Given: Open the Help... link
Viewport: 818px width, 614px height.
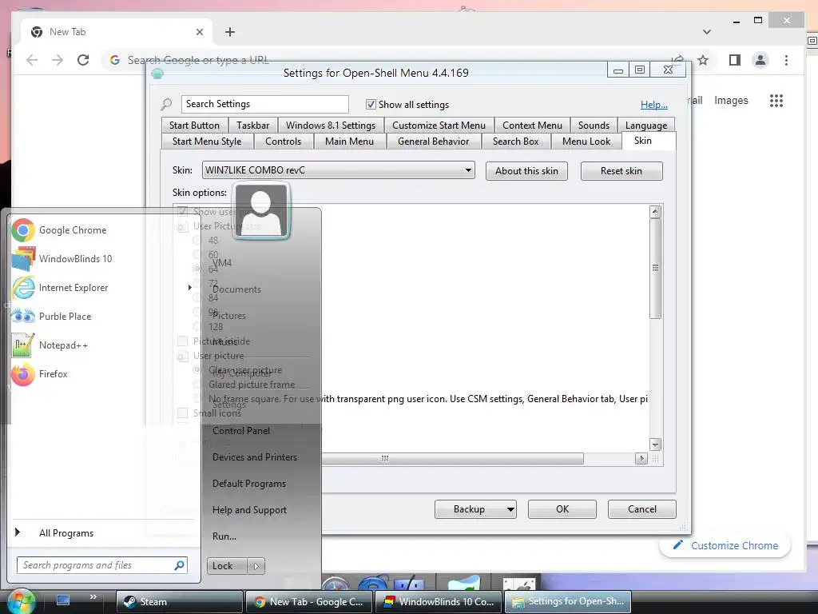Looking at the screenshot, I should click(653, 105).
